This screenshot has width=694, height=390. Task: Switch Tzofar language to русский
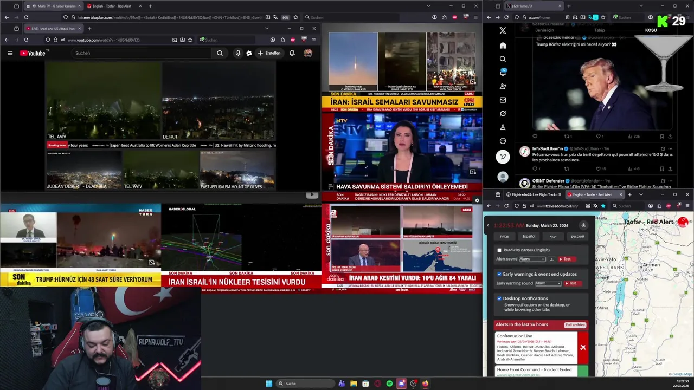point(577,236)
